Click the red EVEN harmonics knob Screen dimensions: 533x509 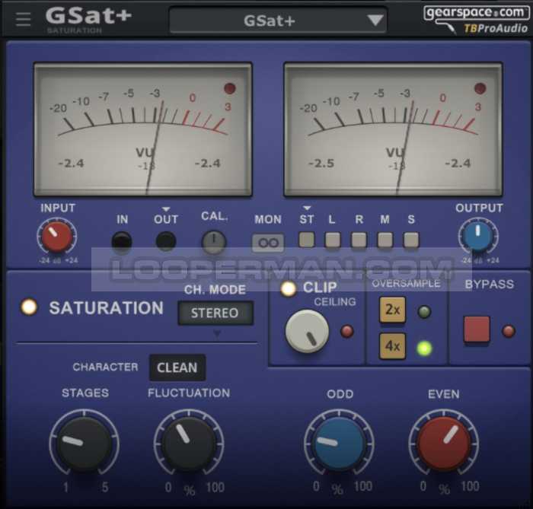click(x=444, y=443)
